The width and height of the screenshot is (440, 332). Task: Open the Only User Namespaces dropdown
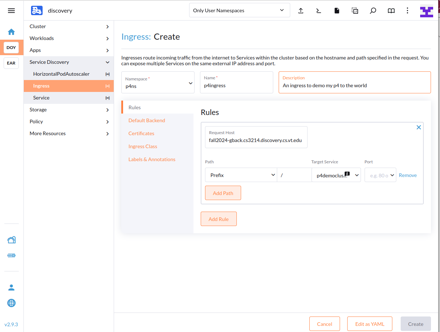pyautogui.click(x=239, y=10)
